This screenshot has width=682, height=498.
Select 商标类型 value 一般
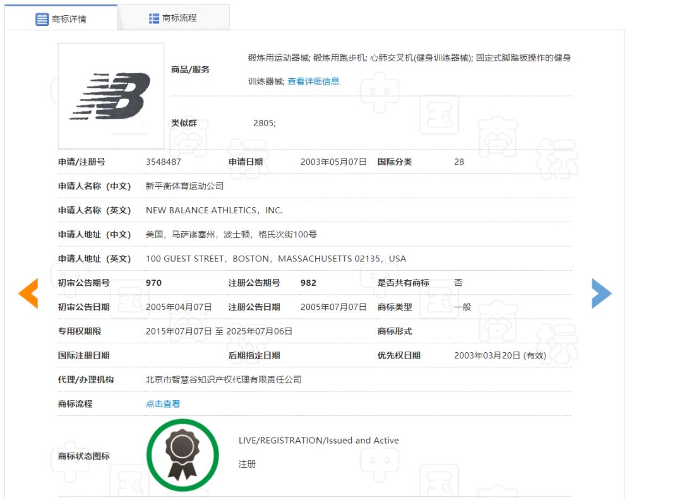[x=463, y=307]
